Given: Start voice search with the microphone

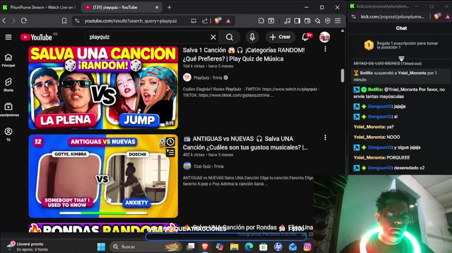Looking at the screenshot, I should [252, 37].
